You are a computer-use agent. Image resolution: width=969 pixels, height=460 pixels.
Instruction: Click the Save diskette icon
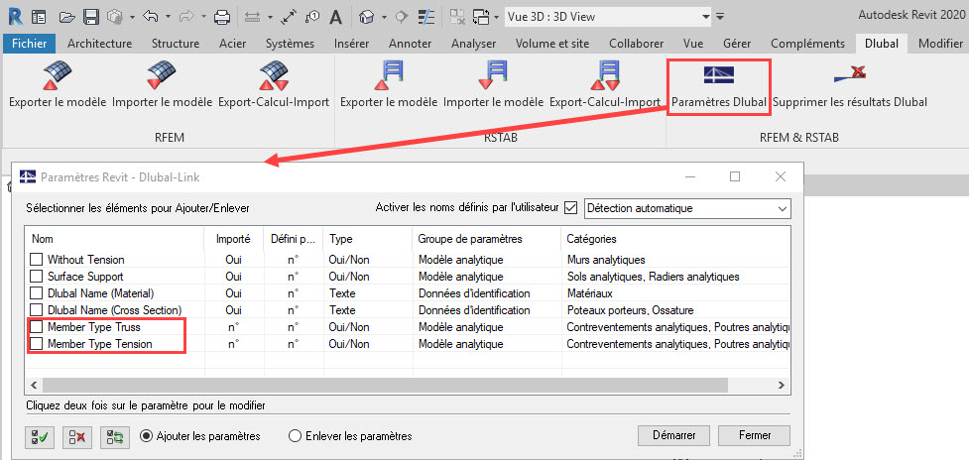(x=91, y=17)
